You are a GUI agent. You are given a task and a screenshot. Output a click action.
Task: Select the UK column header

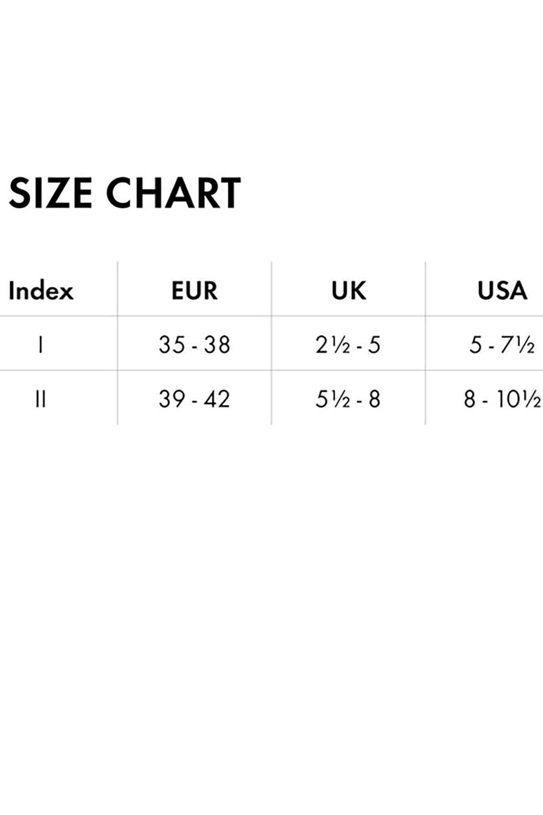(348, 290)
